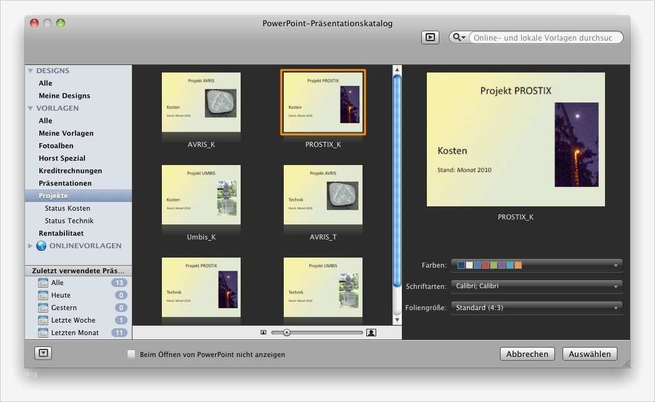Viewport: 655px width, 402px height.
Task: Expand the ONLINEVORLAGEN section triangle
Action: click(30, 246)
